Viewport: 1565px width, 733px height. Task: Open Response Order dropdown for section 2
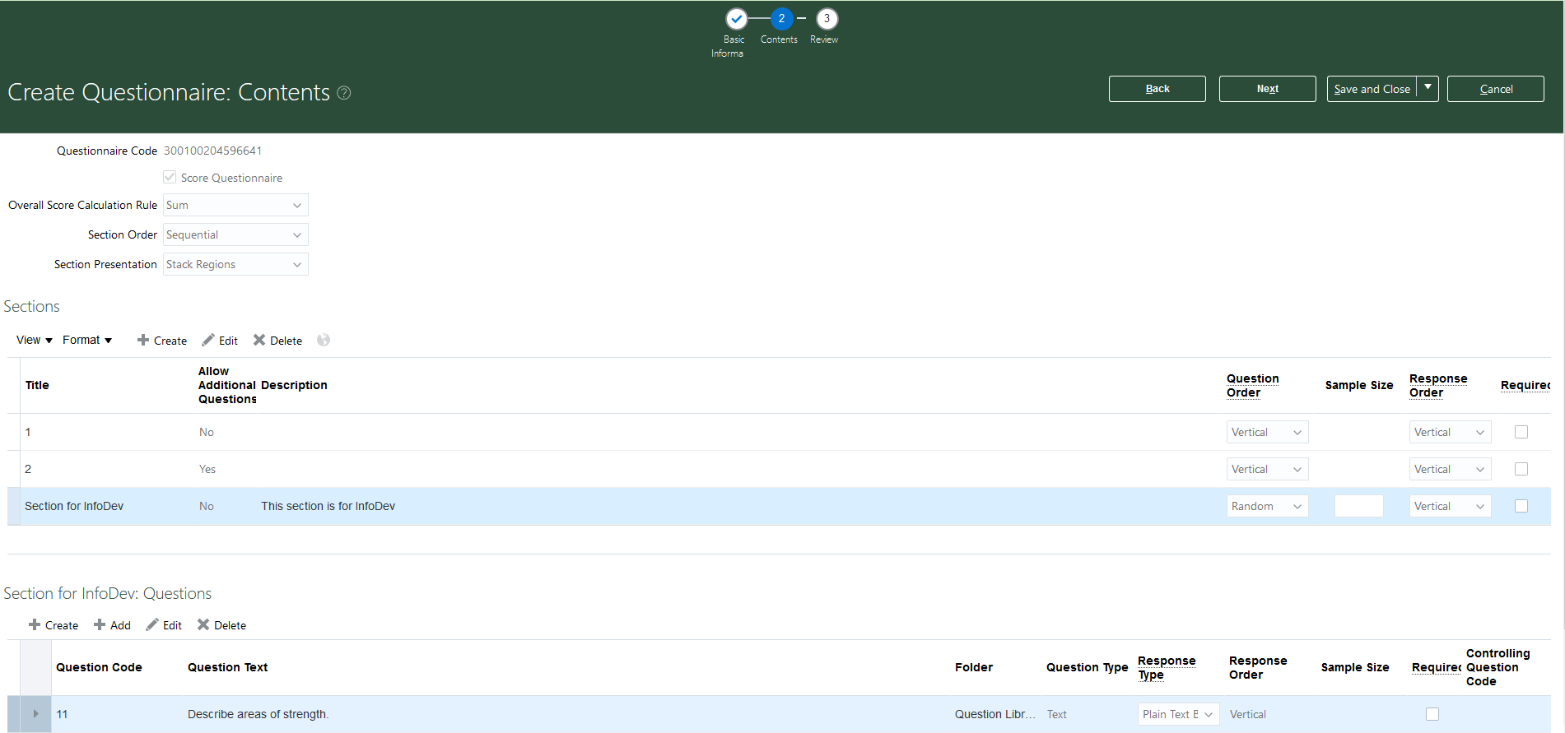pos(1450,469)
